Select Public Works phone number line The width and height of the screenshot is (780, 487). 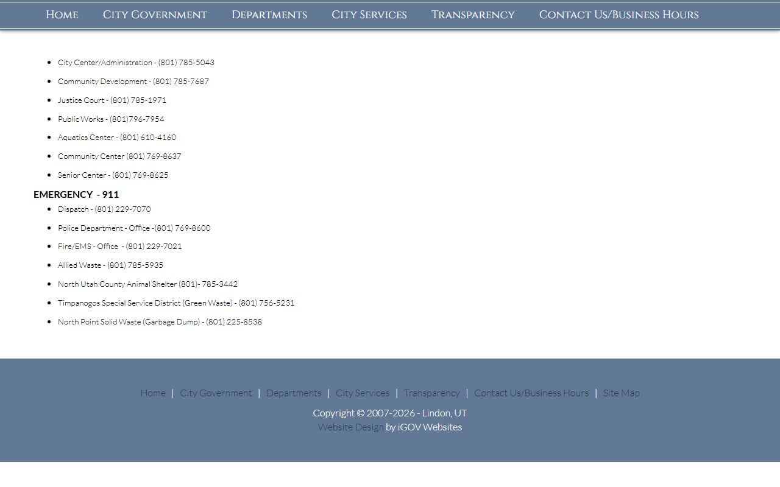[111, 119]
